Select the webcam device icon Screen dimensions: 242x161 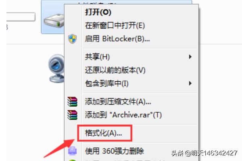[56, 68]
